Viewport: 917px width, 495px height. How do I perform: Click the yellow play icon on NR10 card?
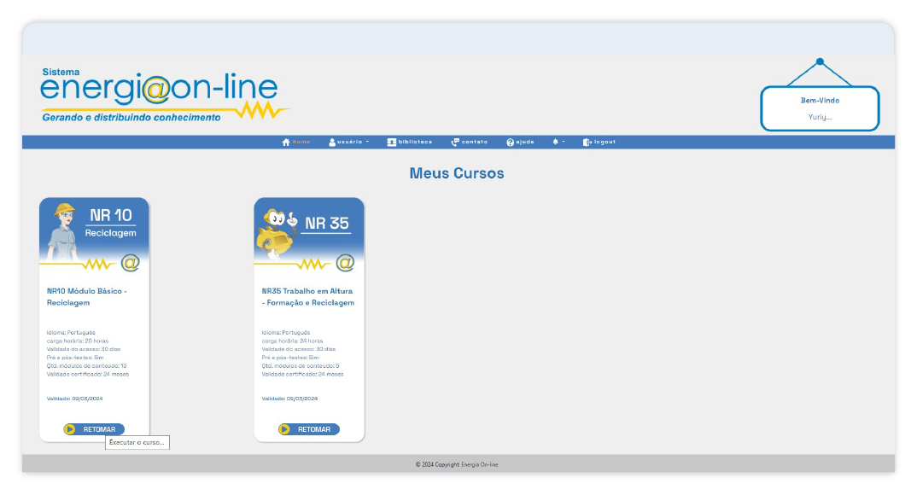pos(70,429)
